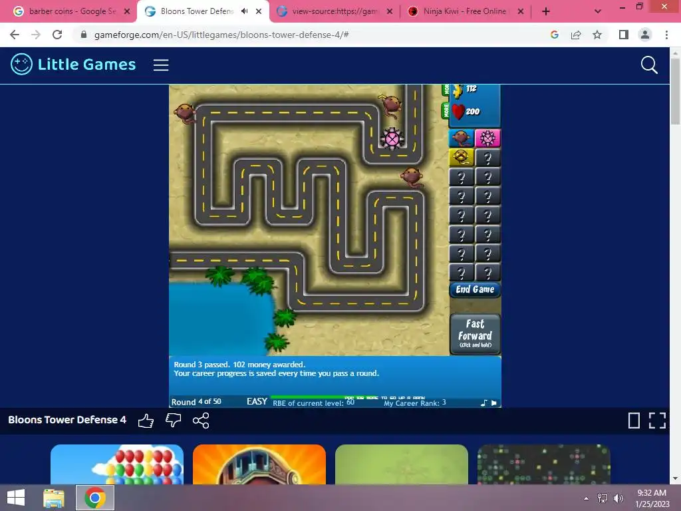Select the dart monkey at the map's left edge
The width and height of the screenshot is (681, 511).
click(185, 113)
